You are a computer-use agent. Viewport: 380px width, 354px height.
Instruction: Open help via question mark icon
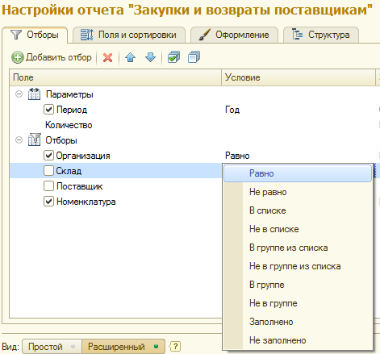click(x=175, y=347)
